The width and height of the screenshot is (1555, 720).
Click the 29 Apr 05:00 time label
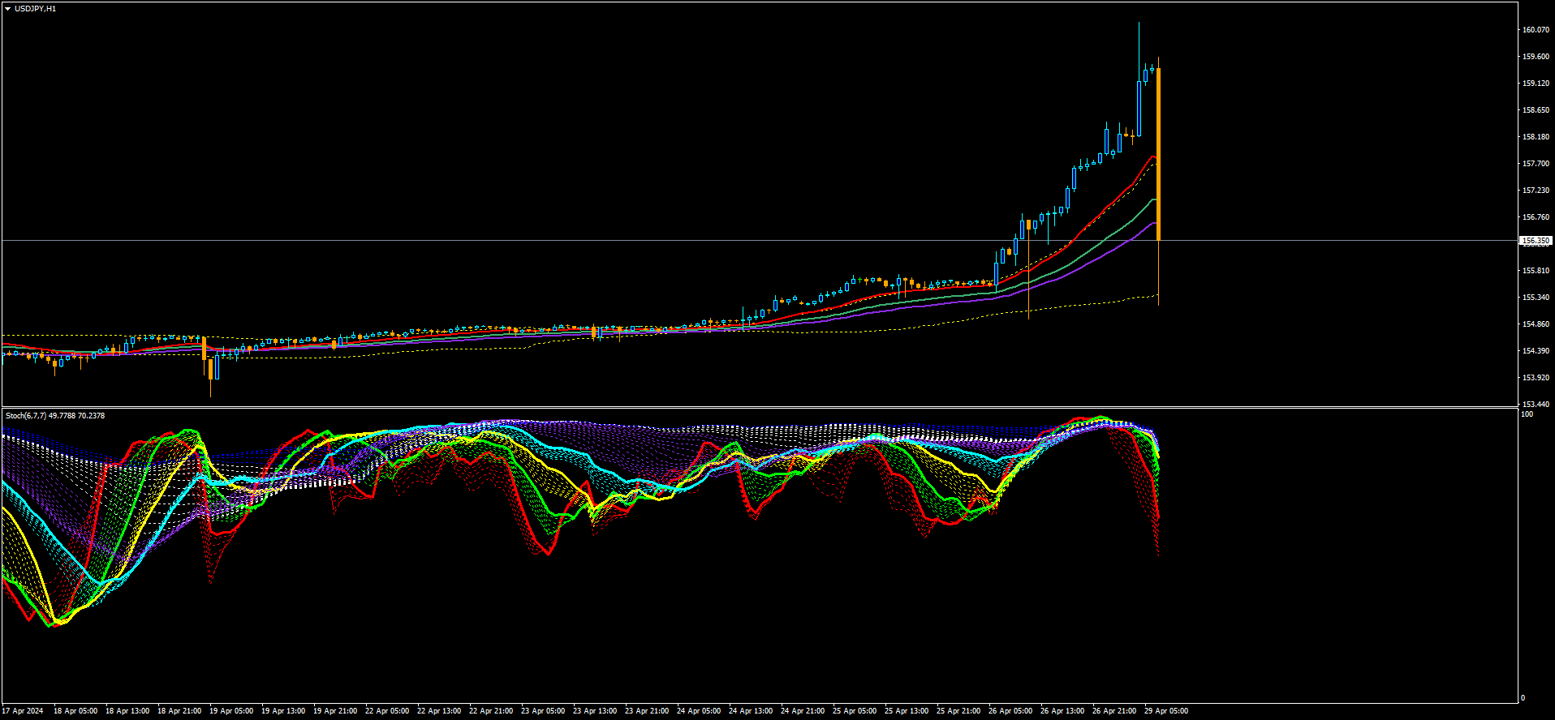point(1166,711)
